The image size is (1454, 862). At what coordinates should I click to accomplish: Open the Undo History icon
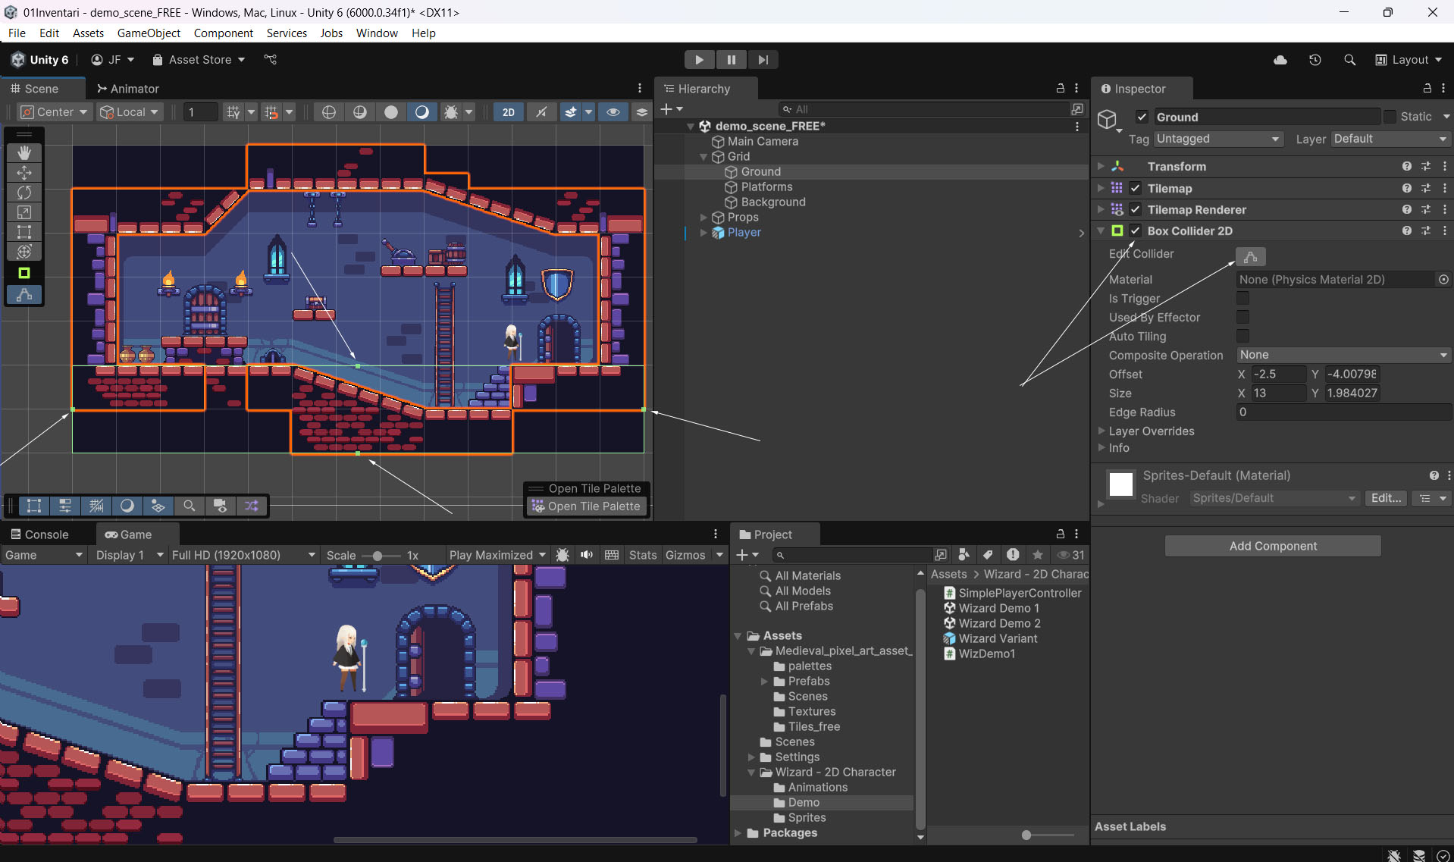click(1315, 60)
